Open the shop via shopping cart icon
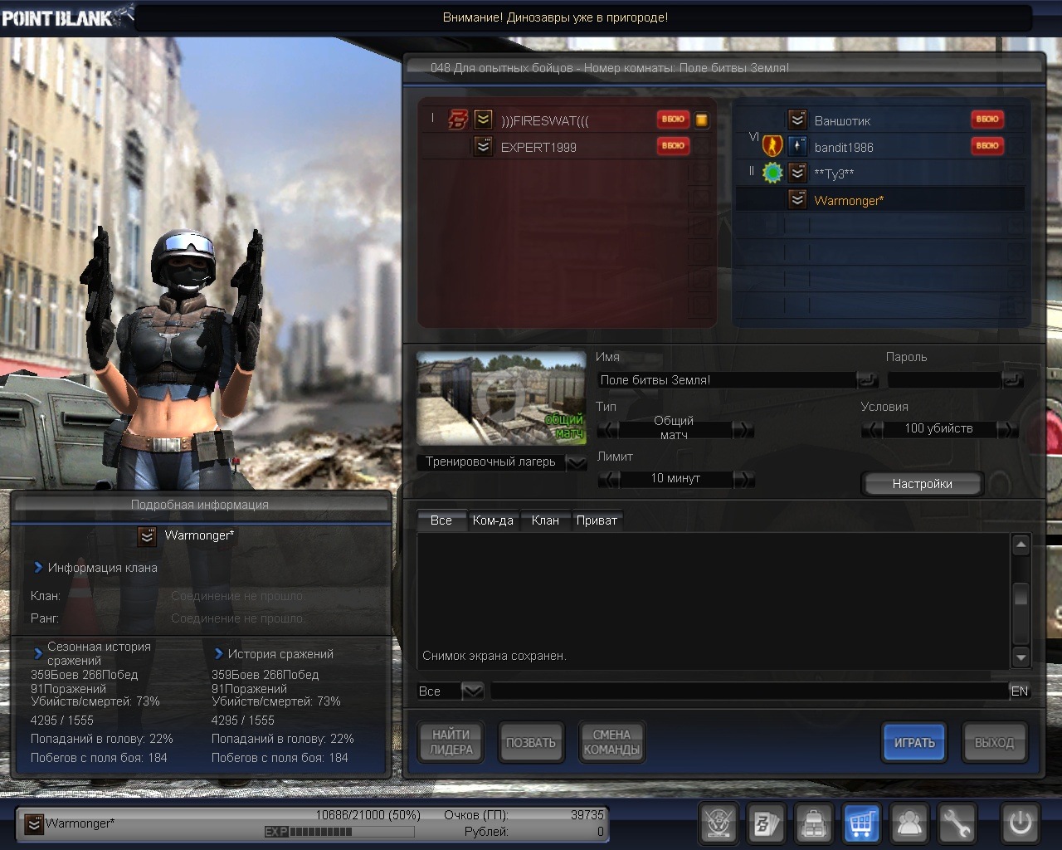Image resolution: width=1062 pixels, height=850 pixels. pos(861,823)
